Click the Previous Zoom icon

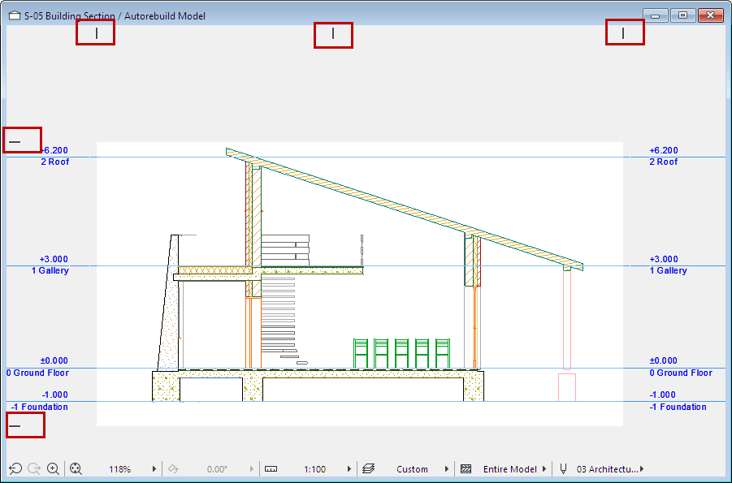click(15, 468)
